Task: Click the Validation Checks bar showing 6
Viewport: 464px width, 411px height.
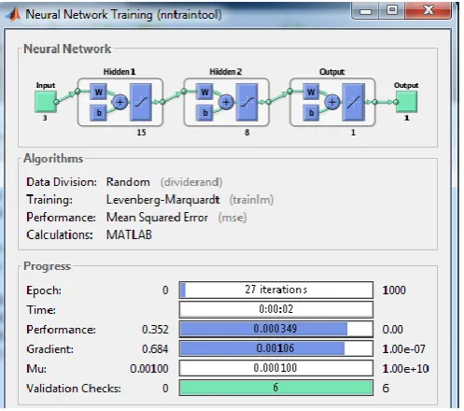Action: point(276,388)
